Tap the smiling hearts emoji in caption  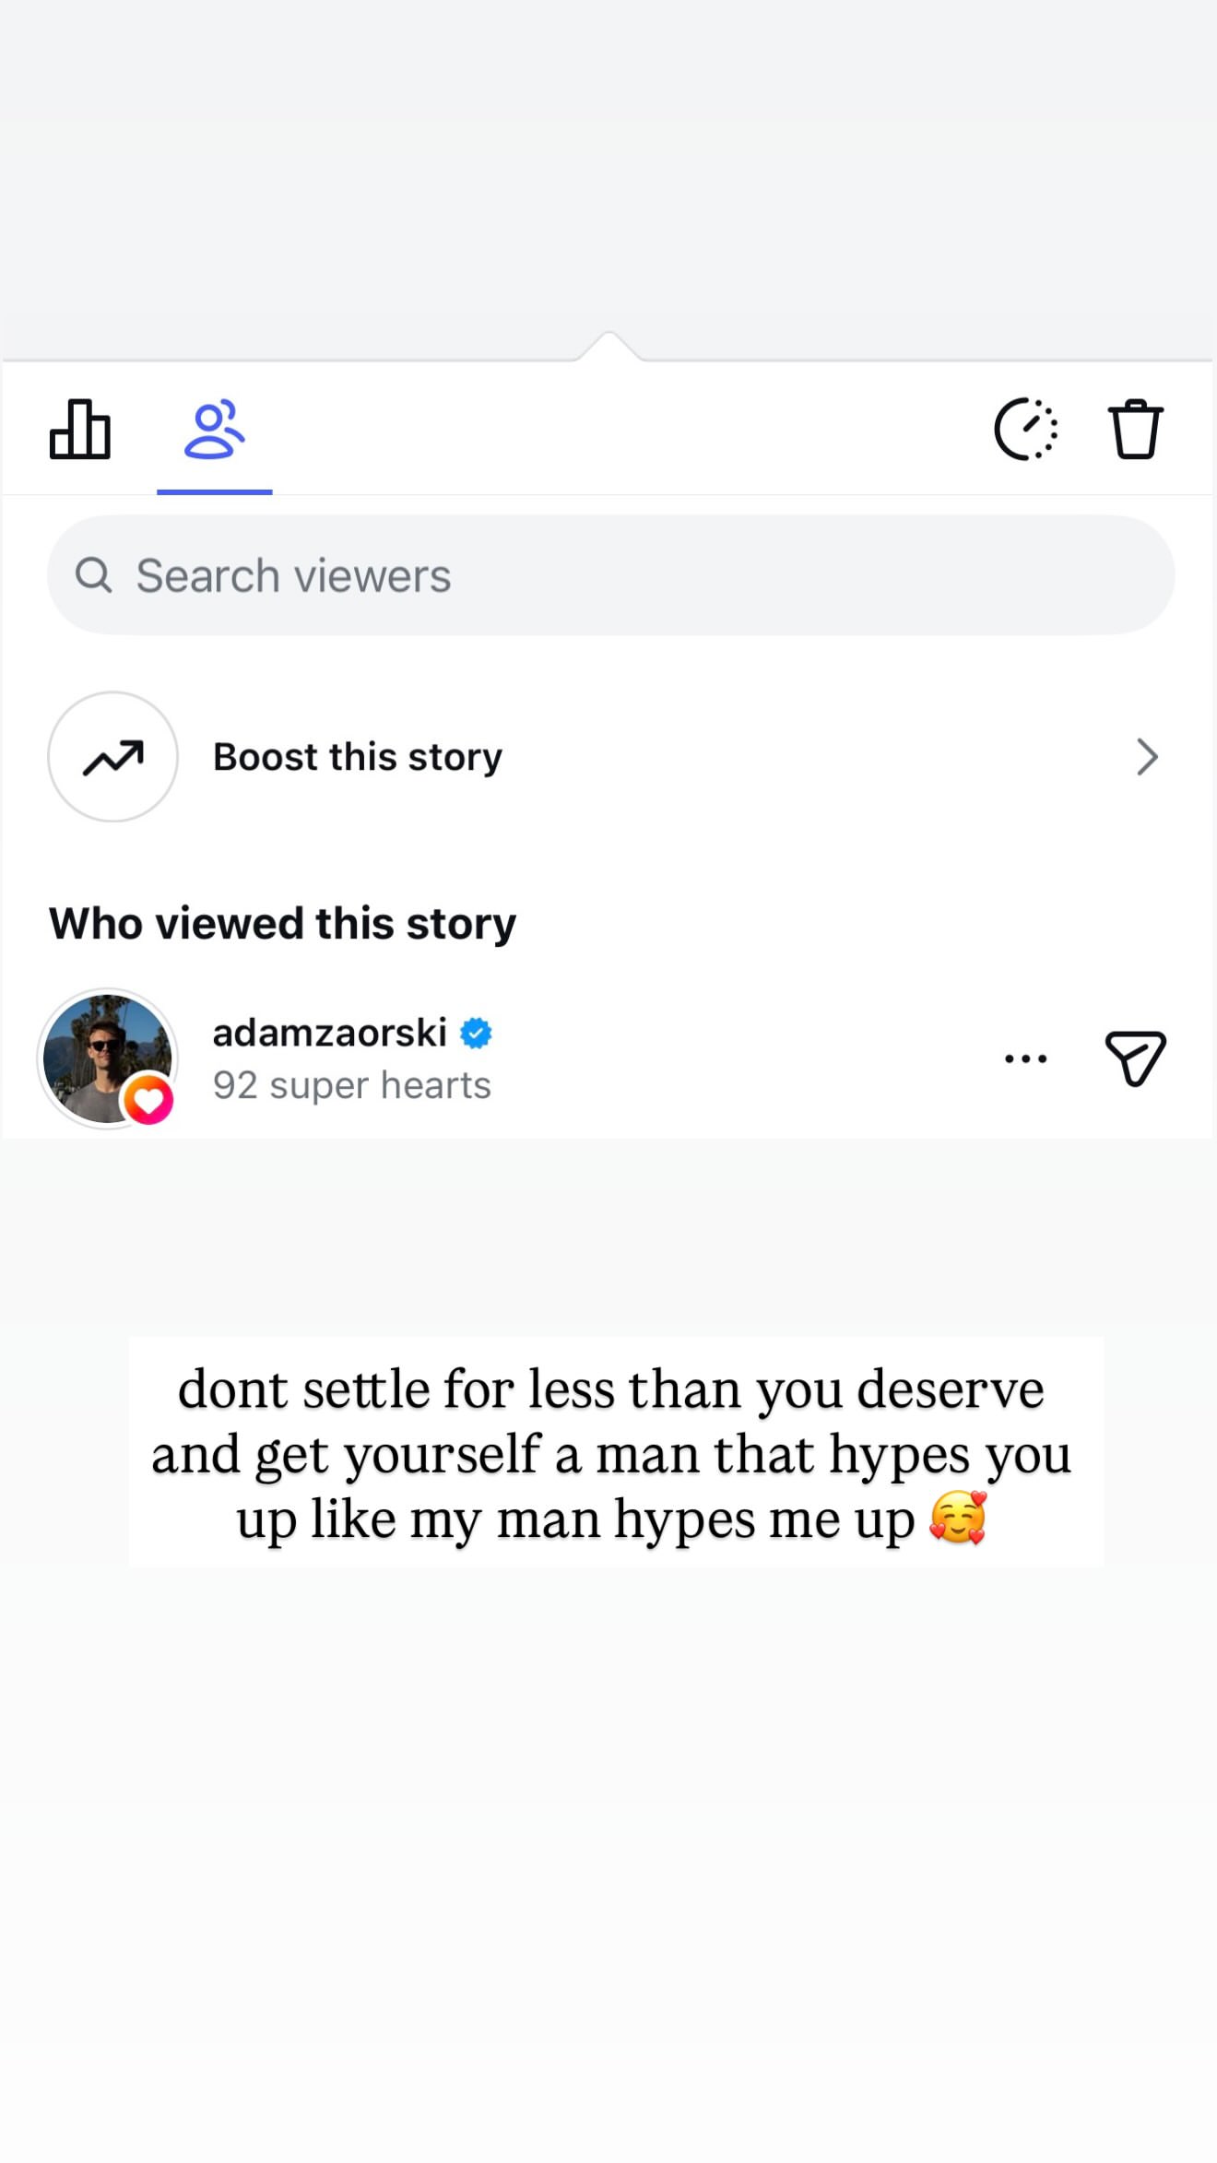pyautogui.click(x=959, y=1517)
